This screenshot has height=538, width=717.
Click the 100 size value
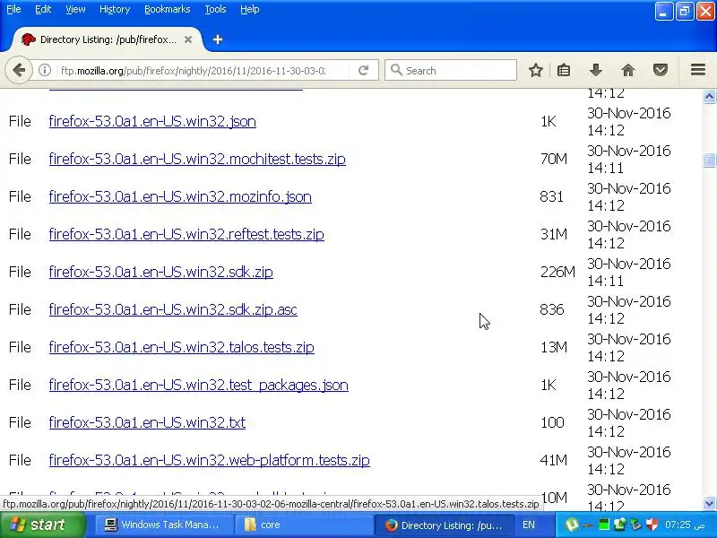click(552, 422)
